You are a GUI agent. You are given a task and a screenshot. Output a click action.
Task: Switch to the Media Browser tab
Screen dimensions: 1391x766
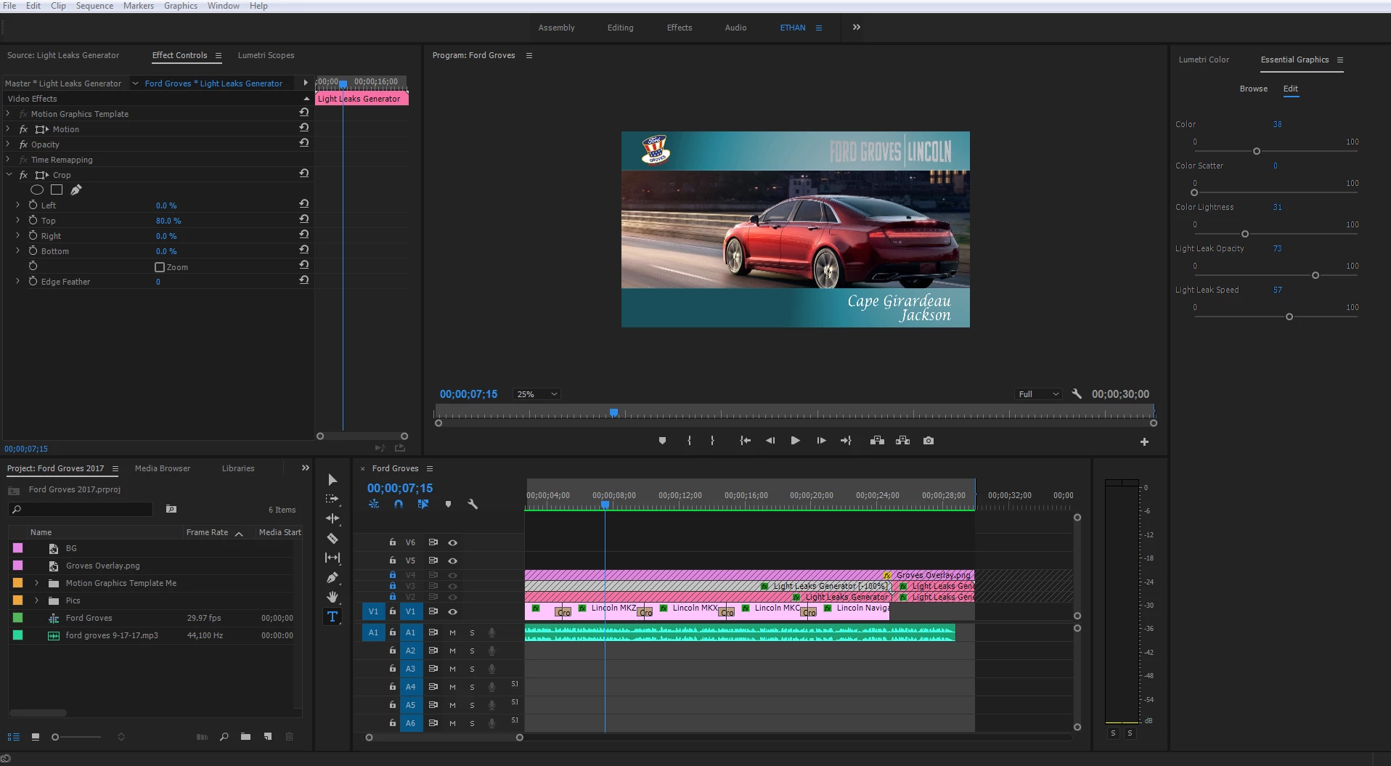(x=163, y=468)
